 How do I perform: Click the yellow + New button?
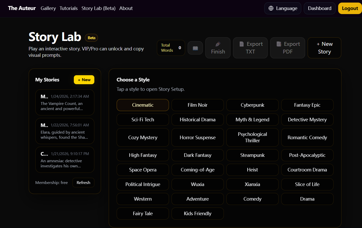point(84,80)
